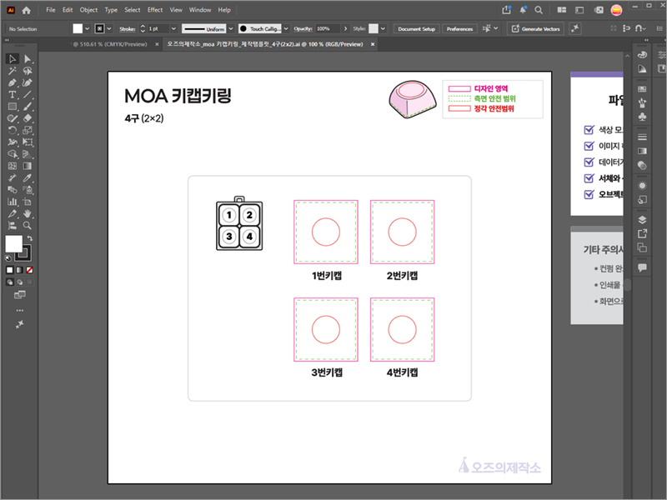Open the Comments panel icon
Screen dimensions: 667x500
(642, 267)
